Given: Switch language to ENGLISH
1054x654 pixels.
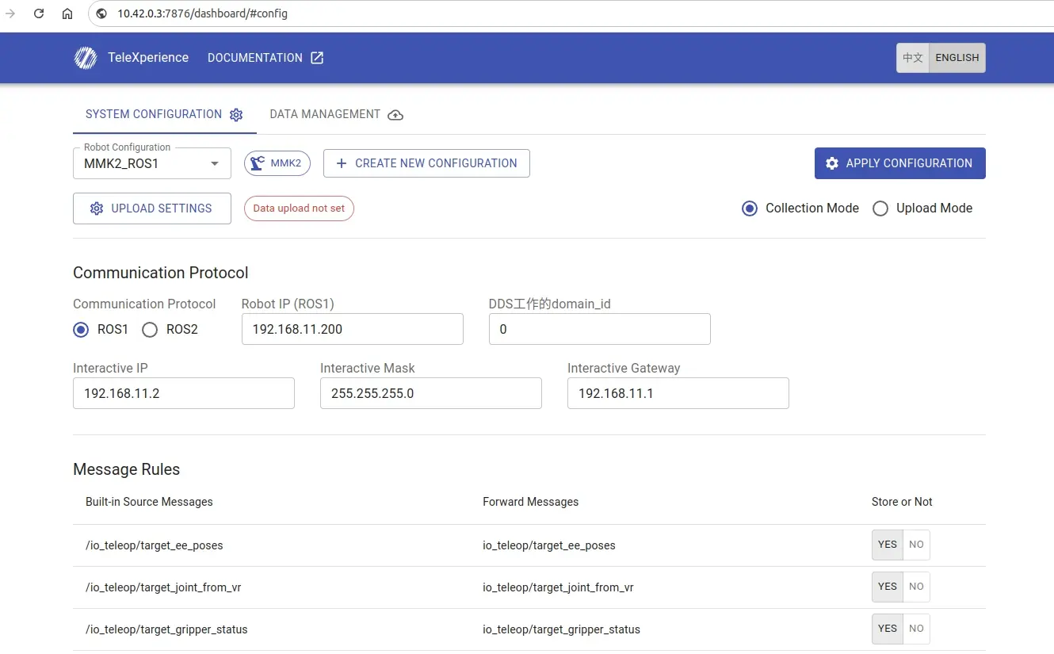Looking at the screenshot, I should pos(957,58).
